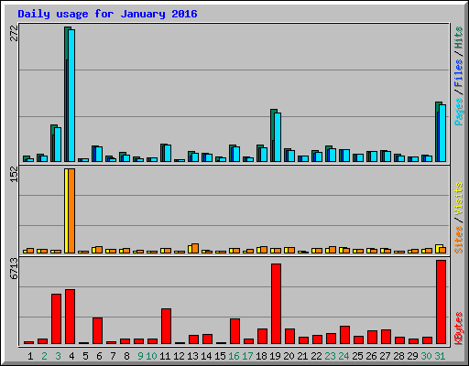
Task: Click day 24 on the x-axis
Action: pyautogui.click(x=344, y=356)
